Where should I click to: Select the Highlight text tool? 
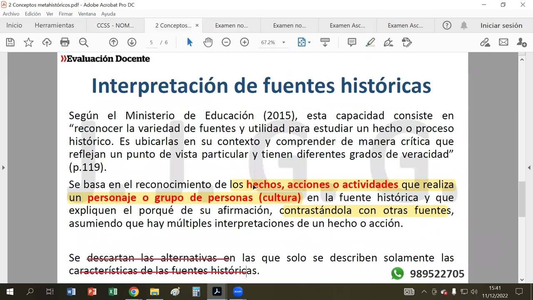(x=370, y=42)
